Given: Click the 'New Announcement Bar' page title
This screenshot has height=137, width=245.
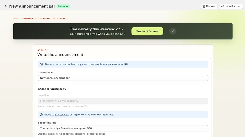Looking at the screenshot, I should tap(32, 6).
